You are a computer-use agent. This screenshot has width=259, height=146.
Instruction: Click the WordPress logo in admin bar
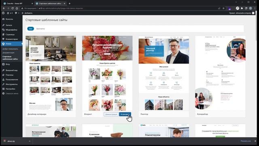3,13
